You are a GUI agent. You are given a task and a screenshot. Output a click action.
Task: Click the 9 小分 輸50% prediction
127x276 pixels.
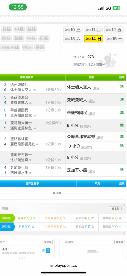79,126
